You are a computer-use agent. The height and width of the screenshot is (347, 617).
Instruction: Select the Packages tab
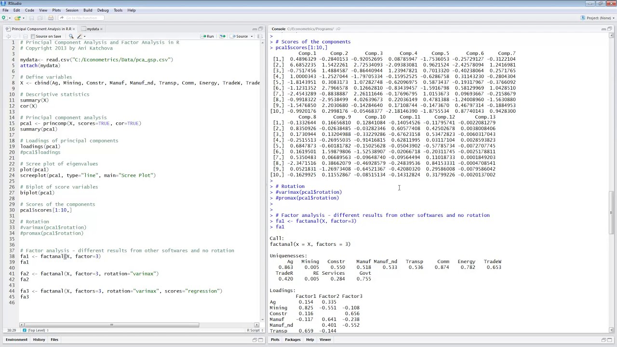pyautogui.click(x=293, y=340)
